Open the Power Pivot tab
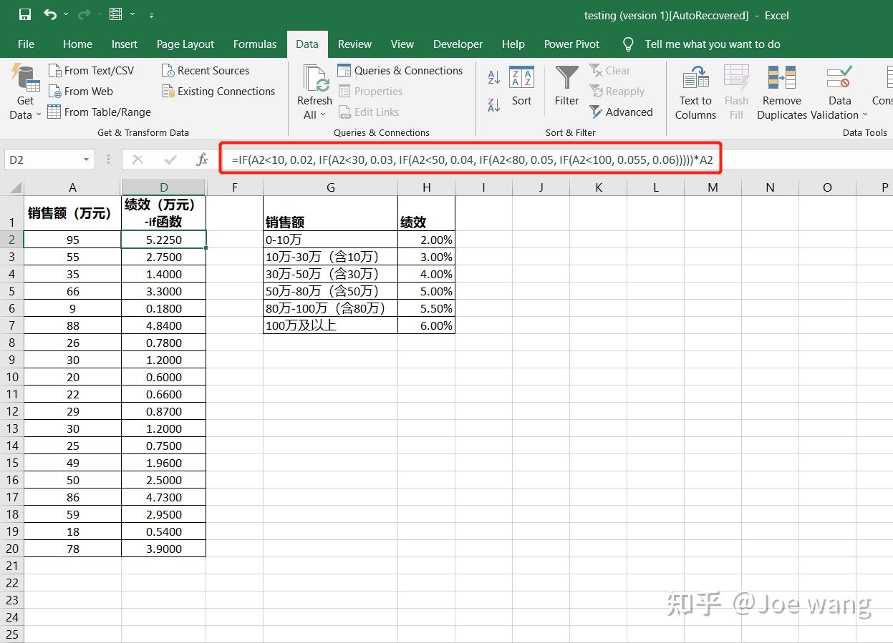 [571, 44]
